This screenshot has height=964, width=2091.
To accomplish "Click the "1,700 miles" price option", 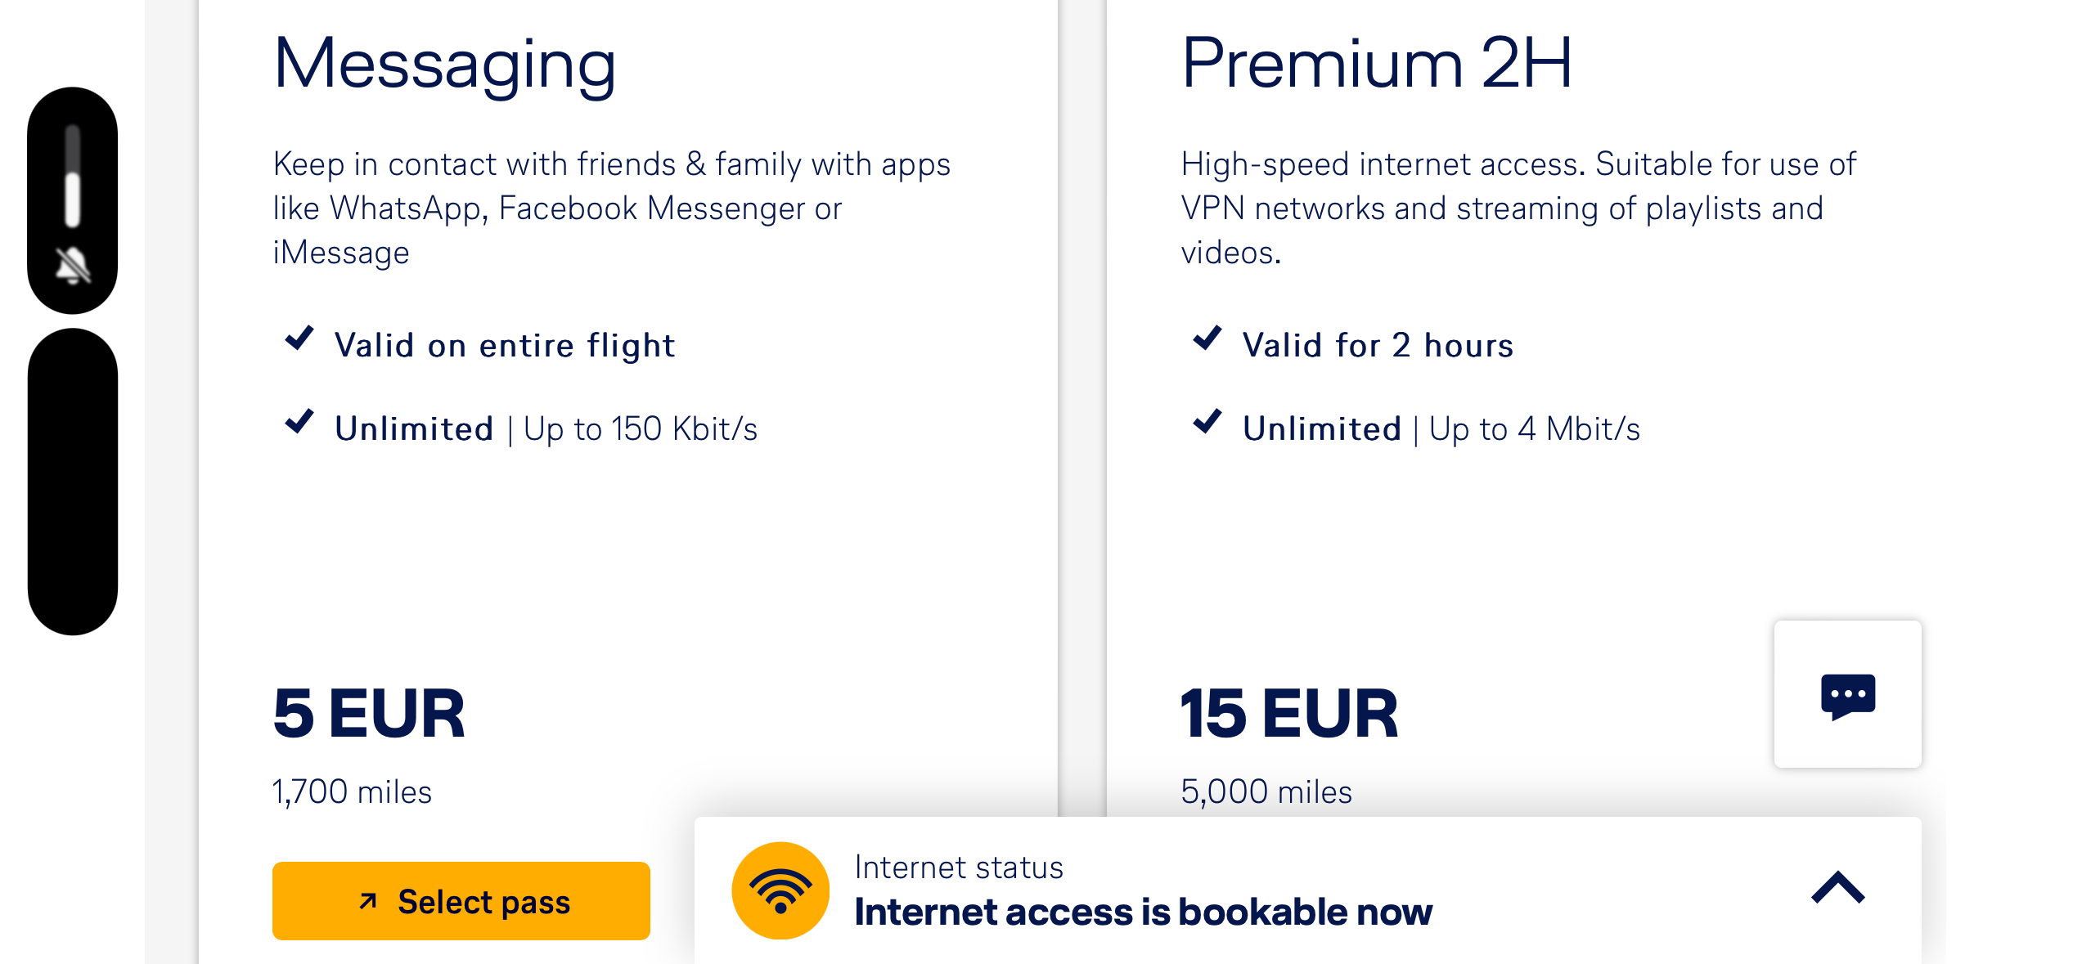I will point(352,790).
